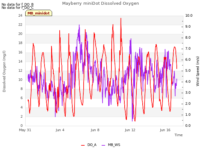
Task: Click the 18 left y-axis value
Action: (x=20, y=43)
